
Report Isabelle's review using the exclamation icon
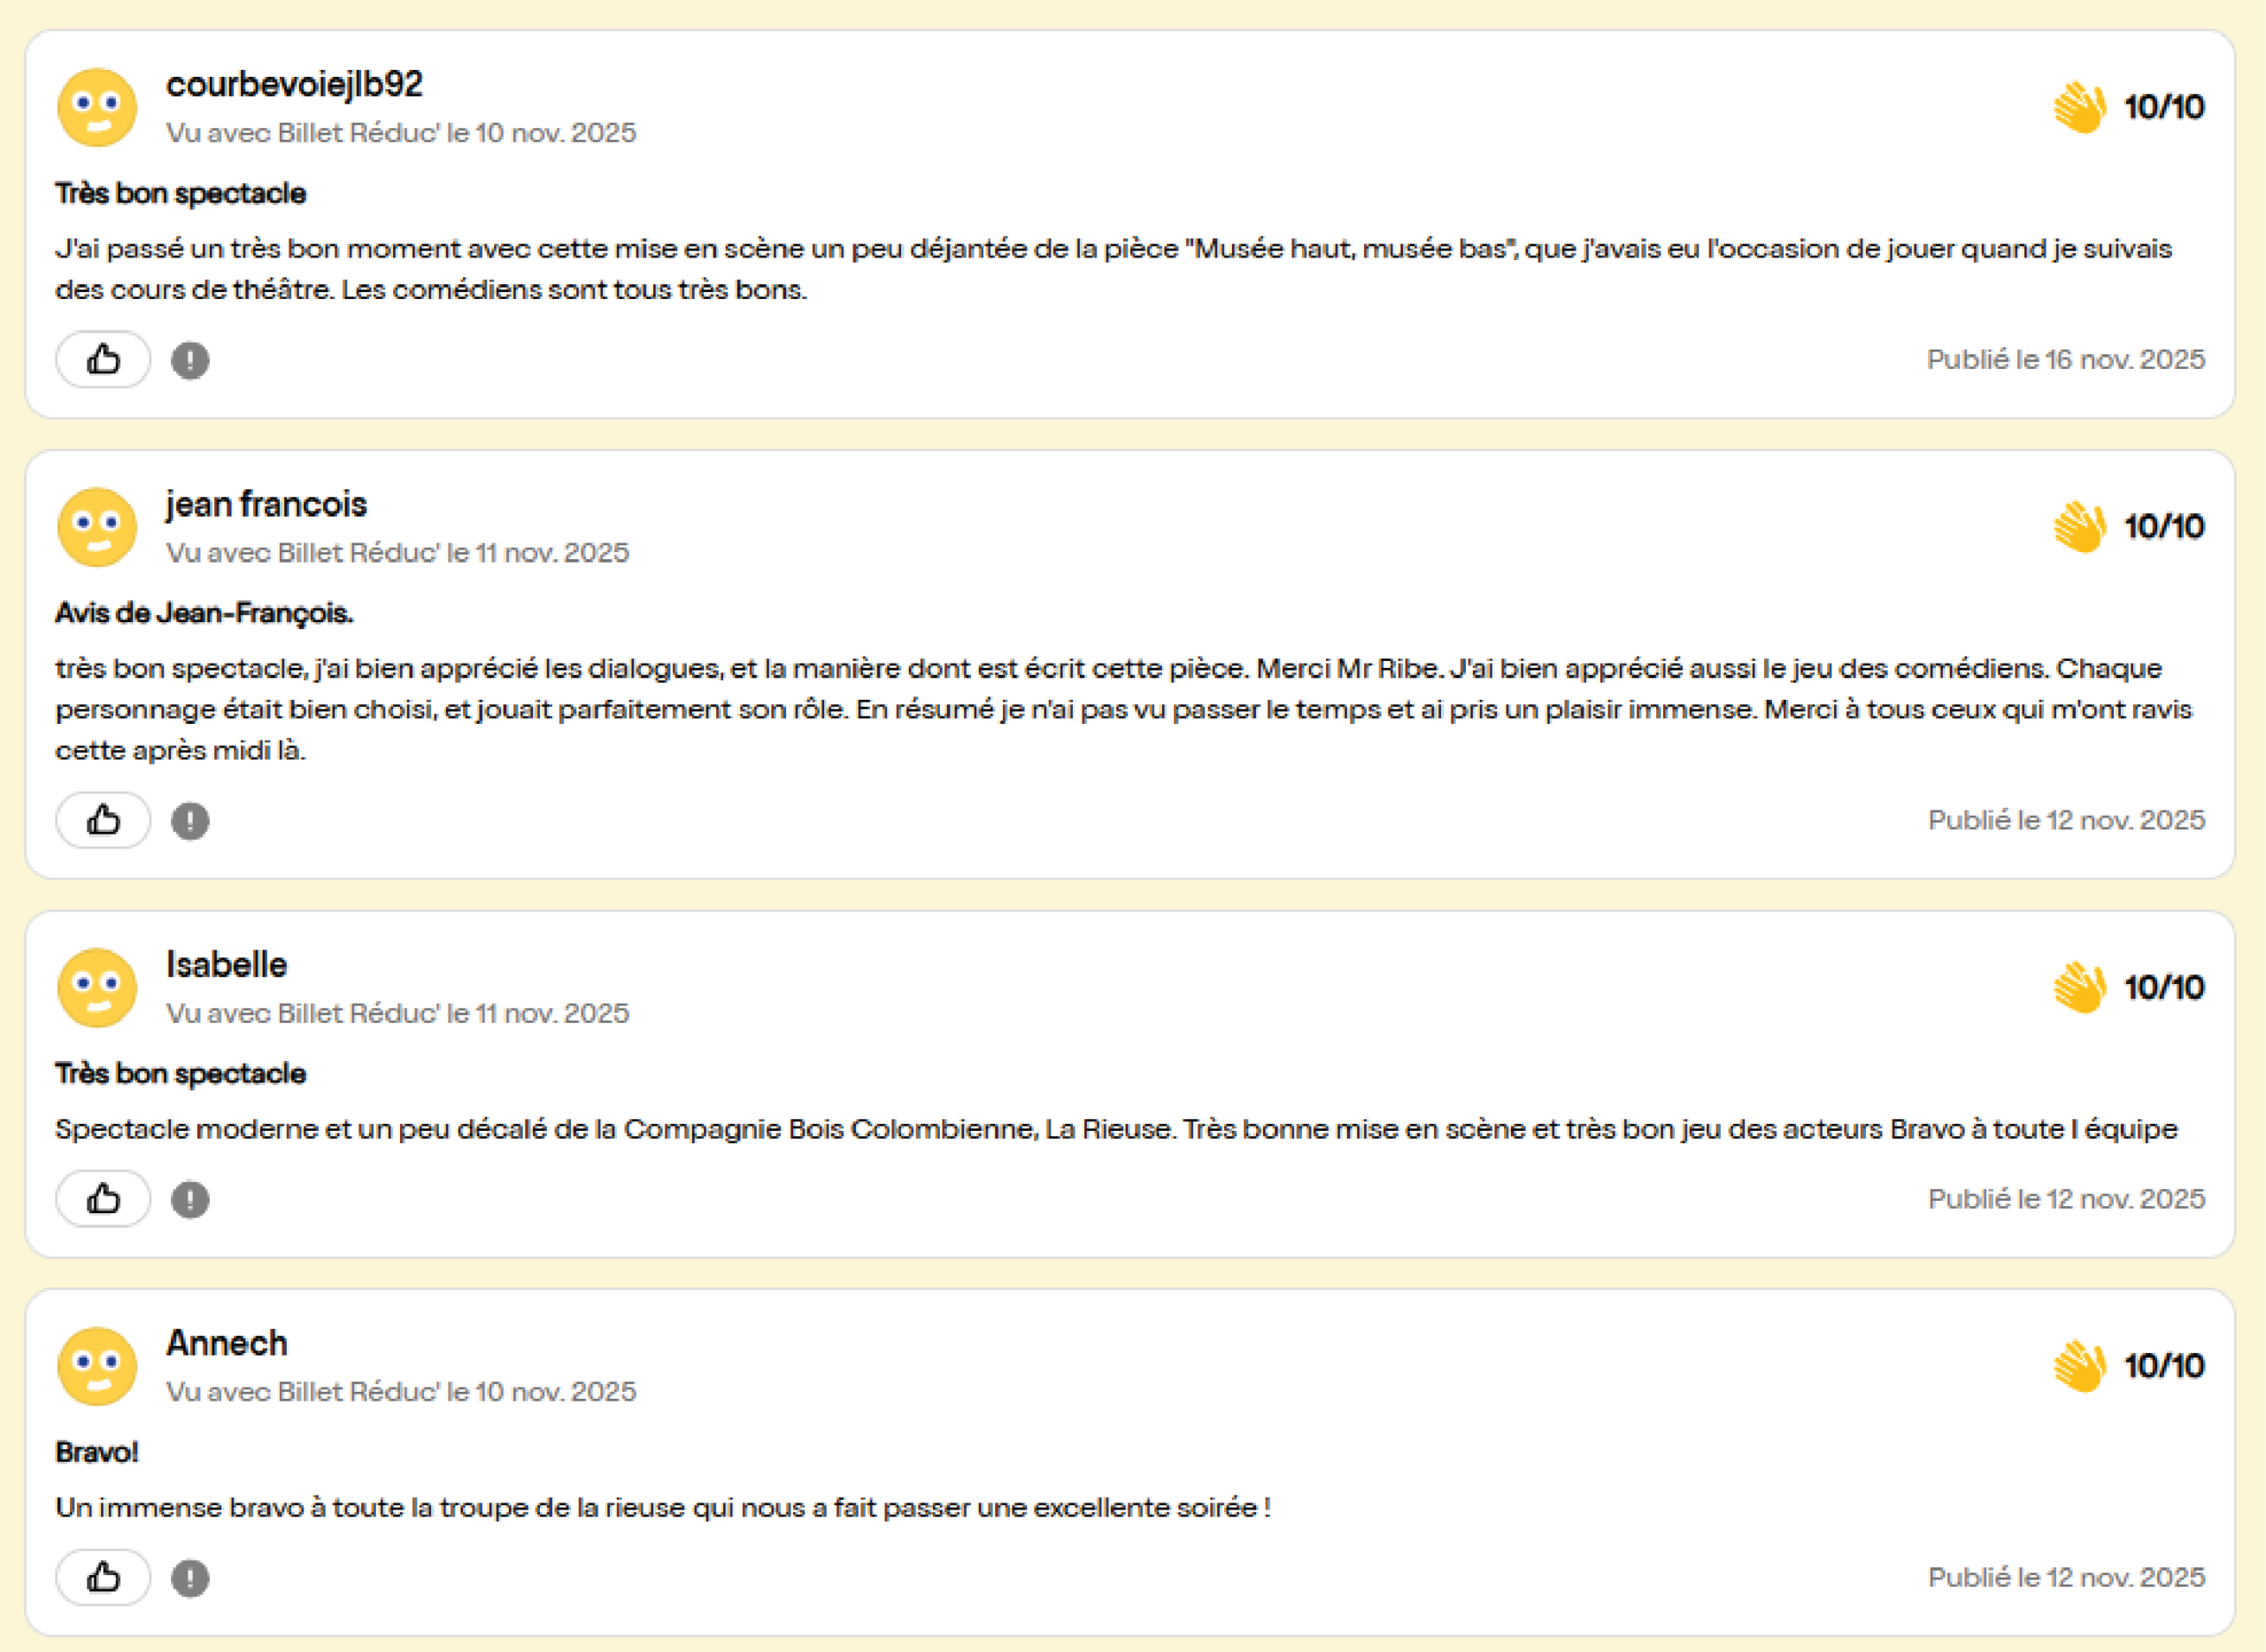click(x=190, y=1199)
